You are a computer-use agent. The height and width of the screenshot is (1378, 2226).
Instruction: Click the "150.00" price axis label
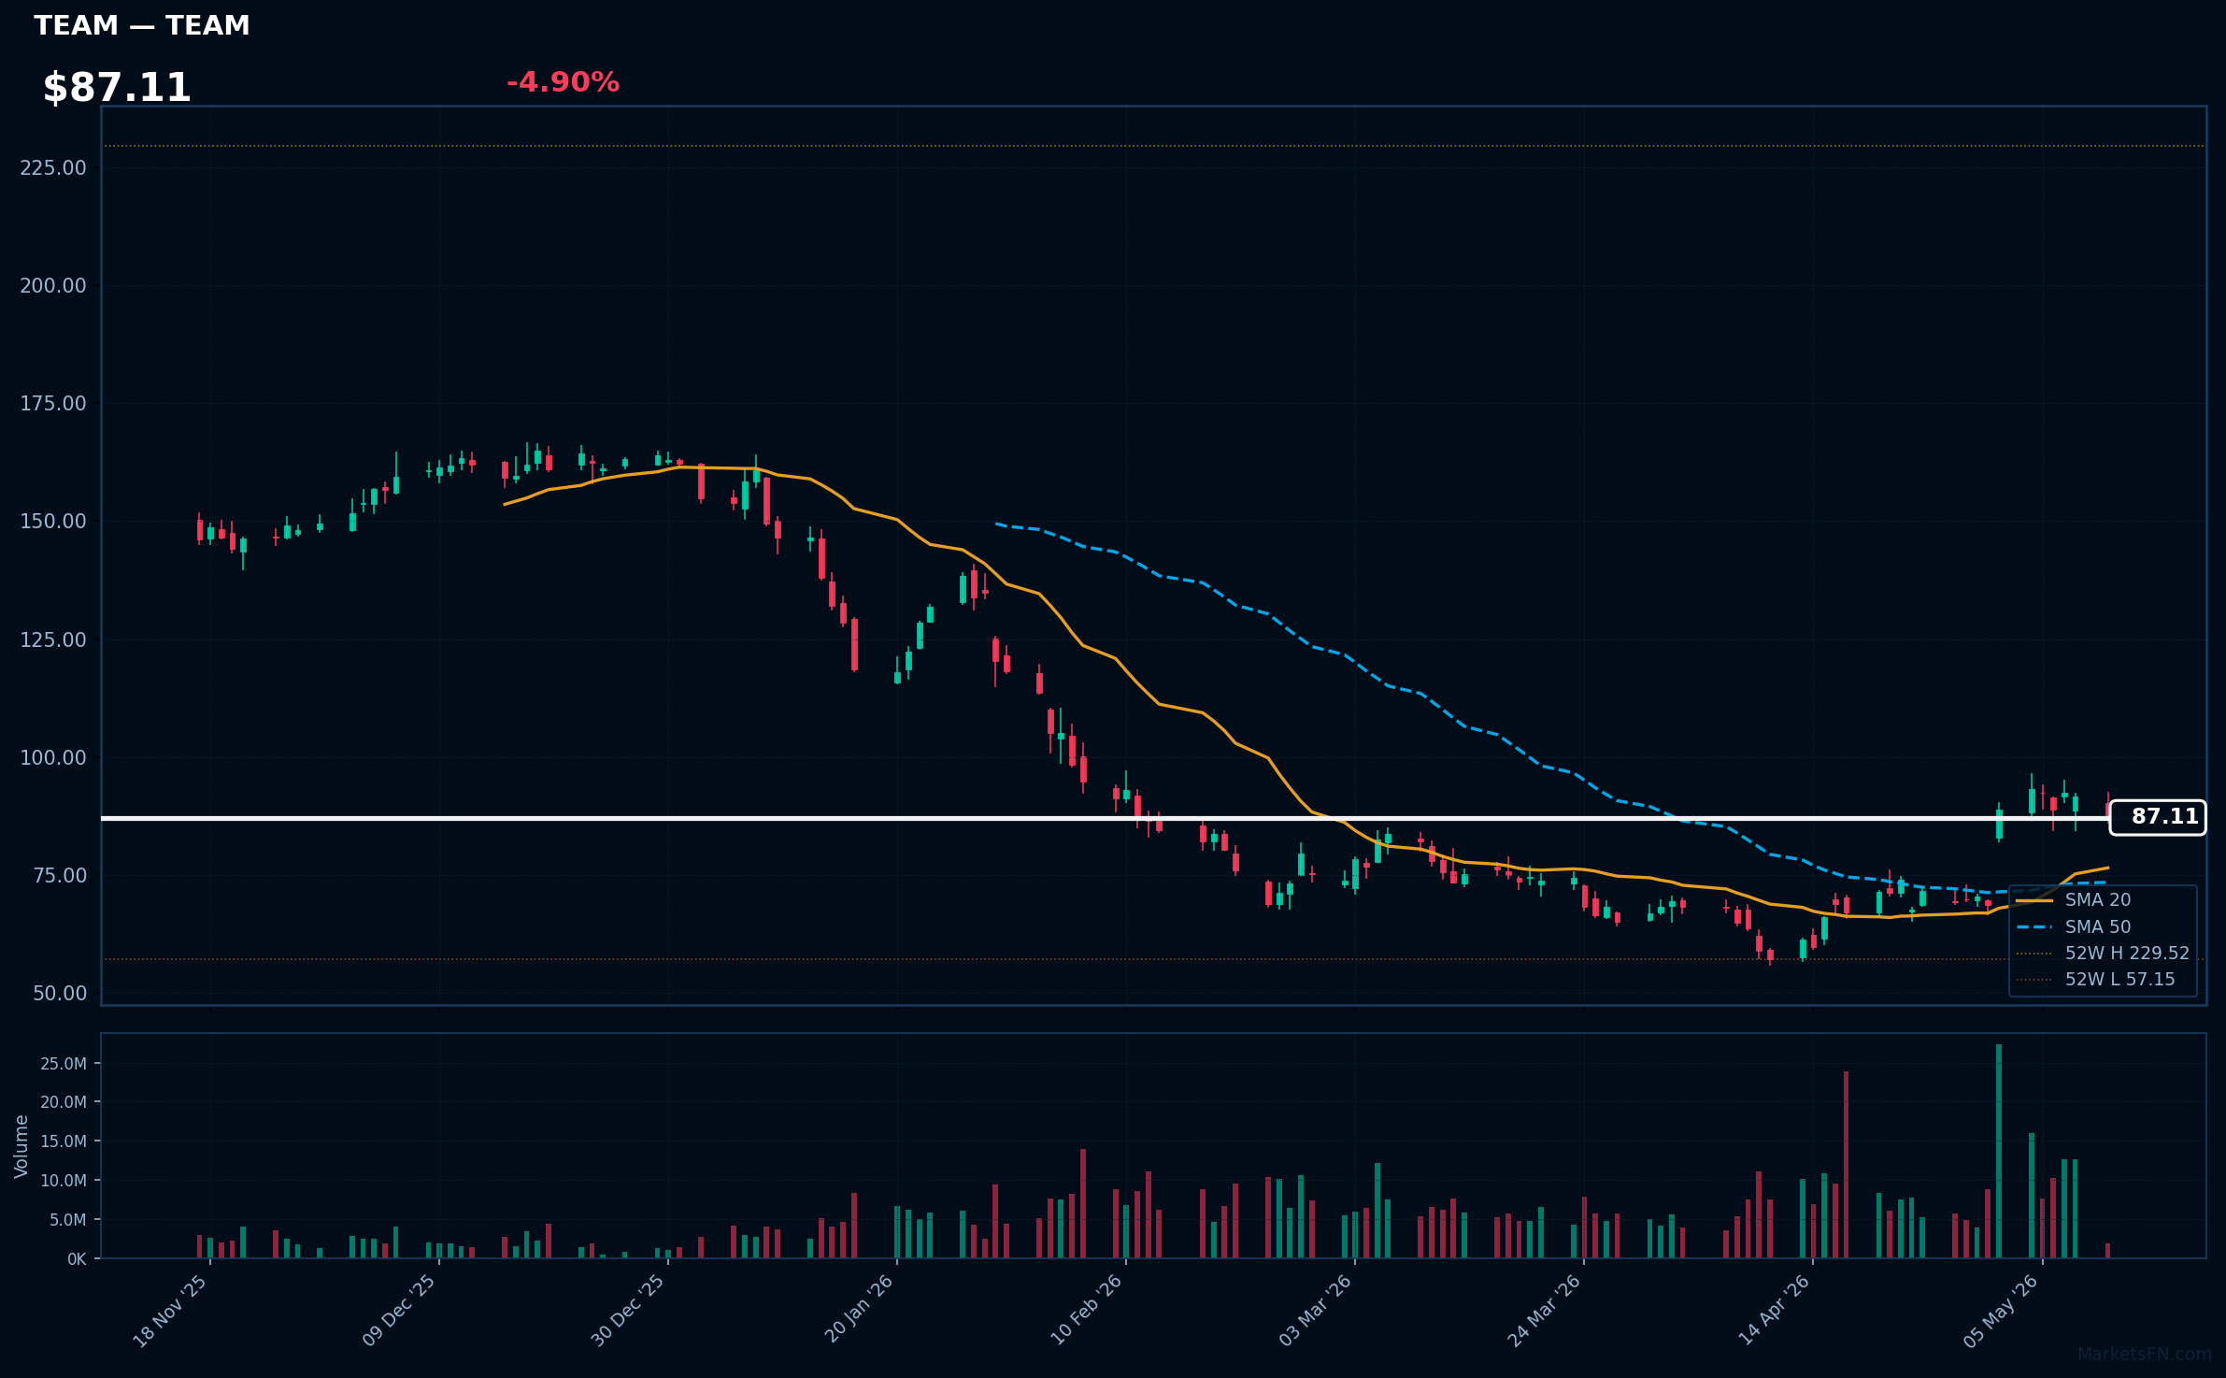click(53, 521)
